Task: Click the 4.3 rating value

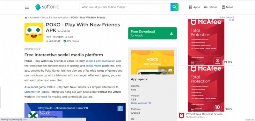Action: tap(51, 41)
